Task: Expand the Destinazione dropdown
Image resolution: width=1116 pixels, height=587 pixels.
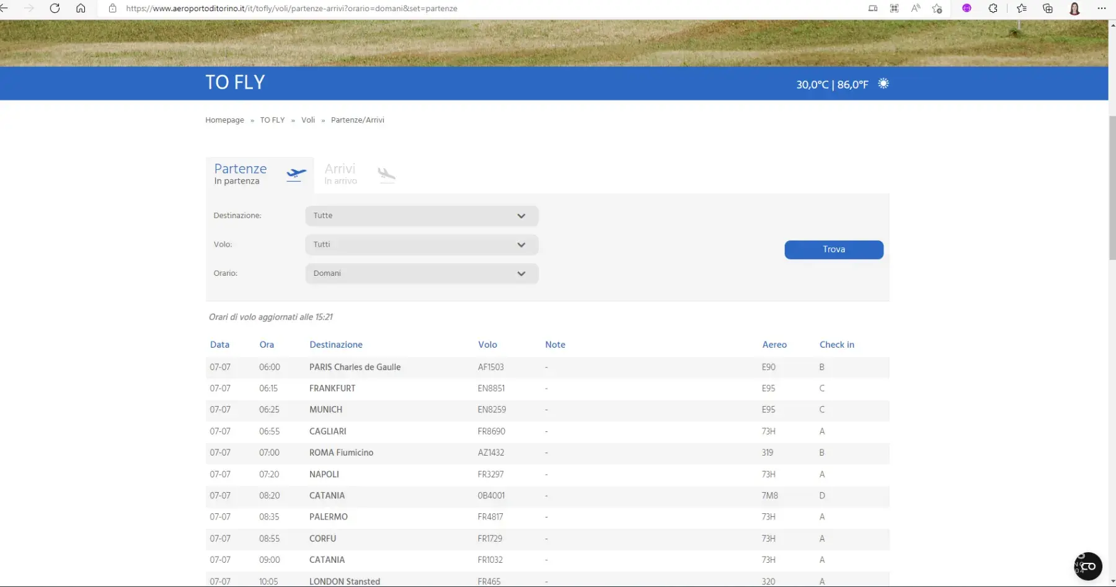Action: tap(422, 216)
